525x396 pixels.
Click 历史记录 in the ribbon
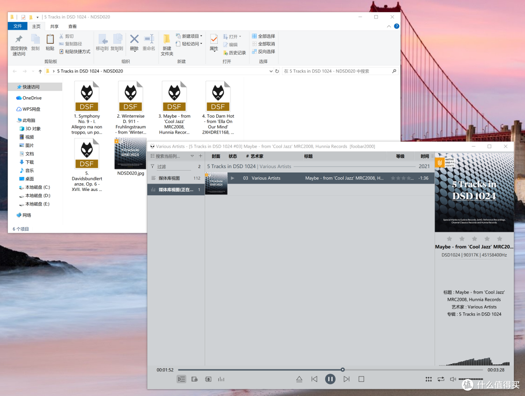[234, 52]
